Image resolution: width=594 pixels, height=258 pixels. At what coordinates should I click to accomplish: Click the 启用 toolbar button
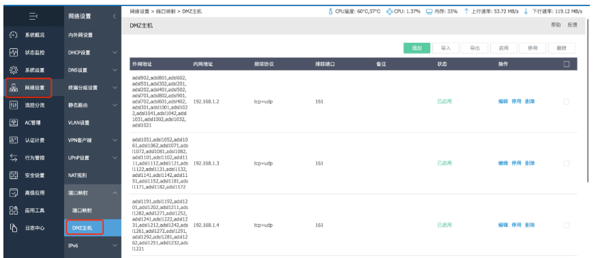(503, 48)
